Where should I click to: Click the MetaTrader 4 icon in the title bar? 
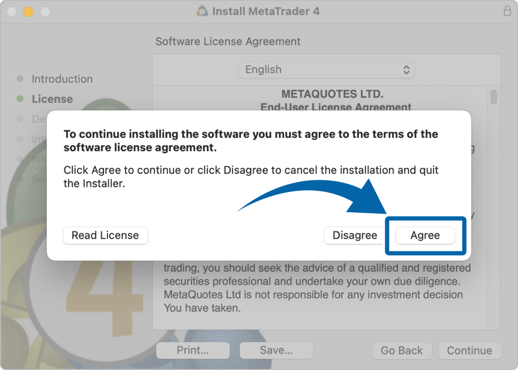click(x=202, y=11)
